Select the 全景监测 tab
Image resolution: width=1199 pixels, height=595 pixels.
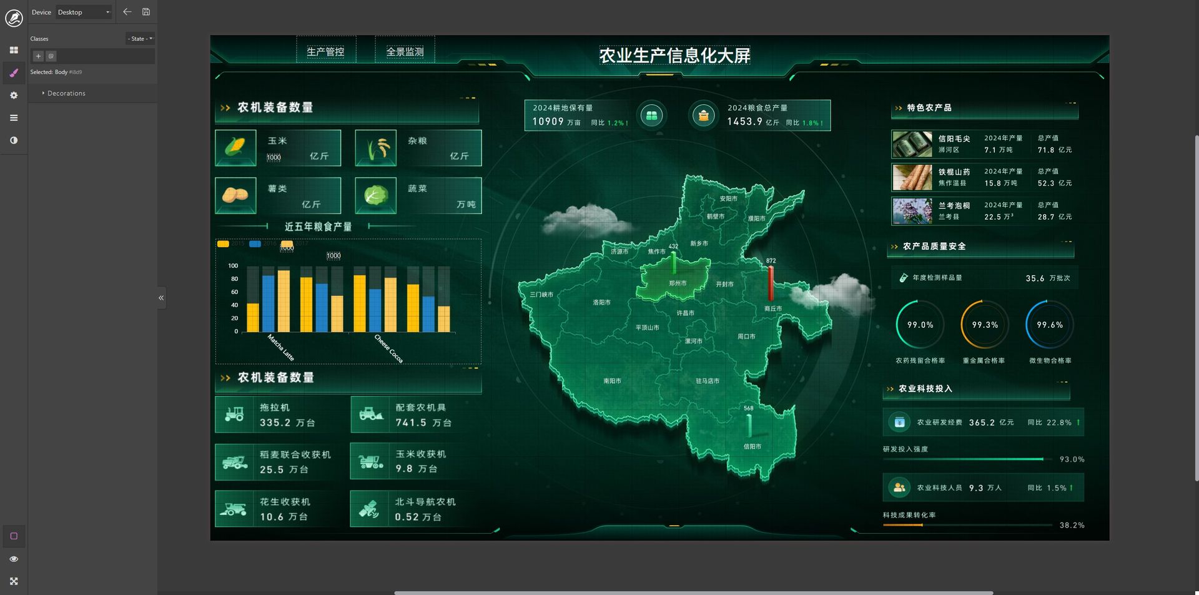click(405, 51)
